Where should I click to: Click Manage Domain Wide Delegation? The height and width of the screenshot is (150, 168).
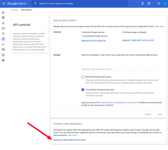pos(70,140)
